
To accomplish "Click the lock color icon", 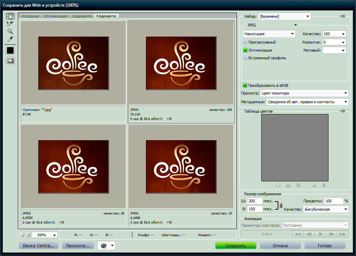I will click(298, 185).
